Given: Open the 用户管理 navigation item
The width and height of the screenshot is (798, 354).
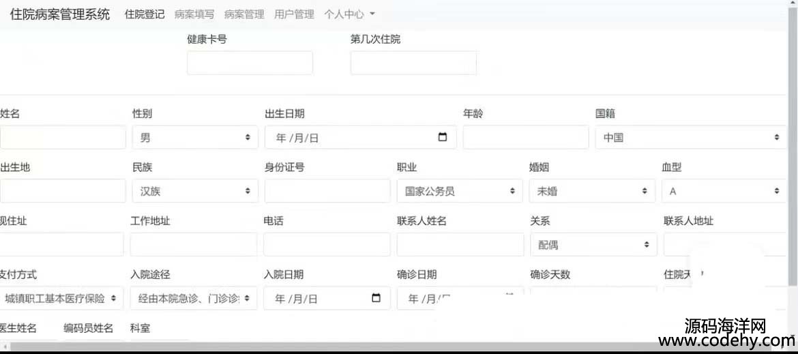Looking at the screenshot, I should (294, 14).
